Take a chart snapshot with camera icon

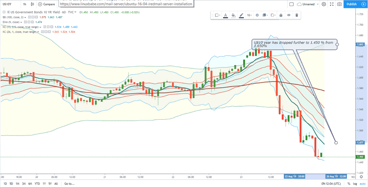(x=339, y=4)
